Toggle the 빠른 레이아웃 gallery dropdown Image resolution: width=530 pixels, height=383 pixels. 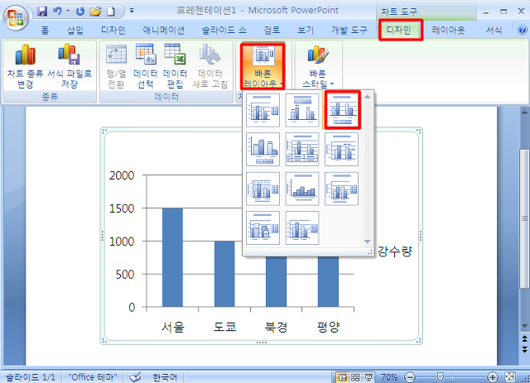[263, 66]
